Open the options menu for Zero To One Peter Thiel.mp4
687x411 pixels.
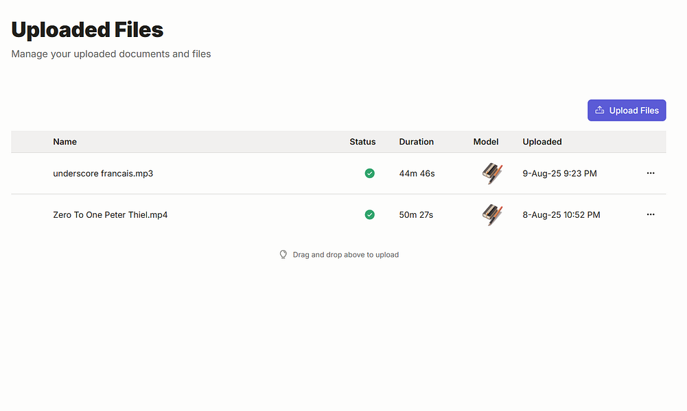pos(651,214)
